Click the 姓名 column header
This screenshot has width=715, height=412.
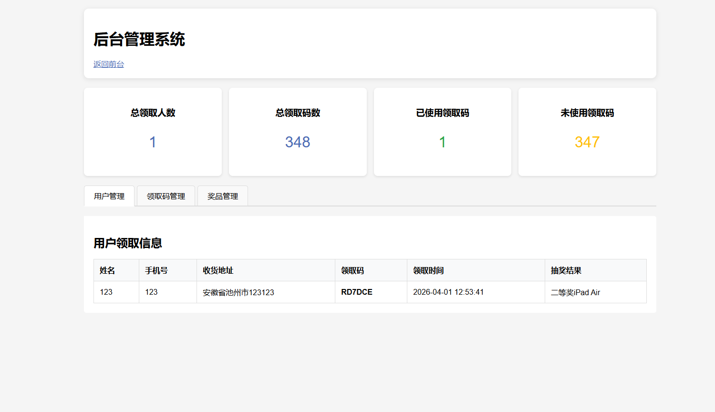(107, 270)
